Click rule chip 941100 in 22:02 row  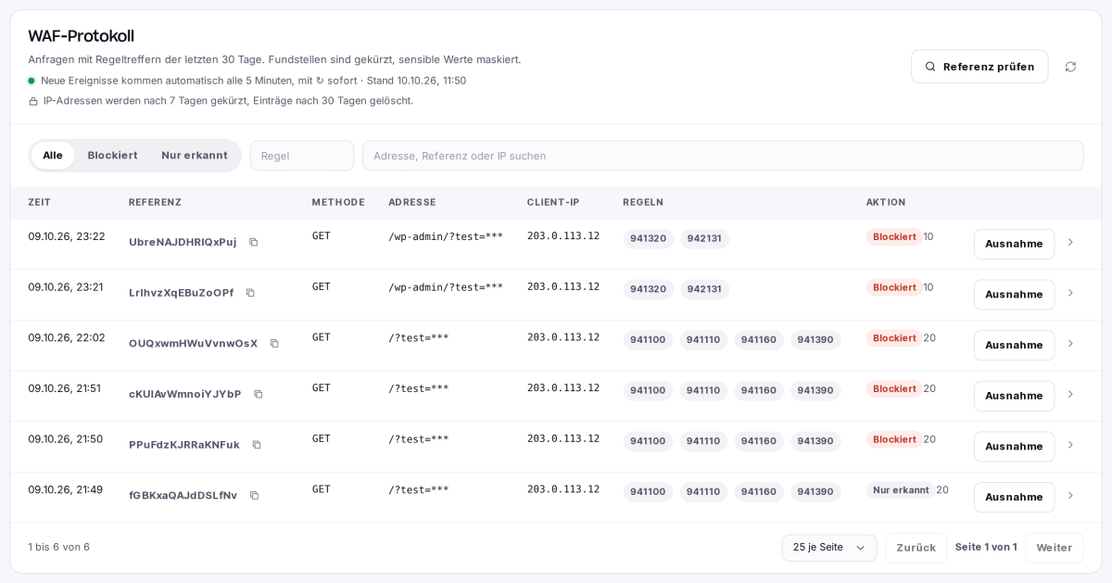pyautogui.click(x=648, y=340)
